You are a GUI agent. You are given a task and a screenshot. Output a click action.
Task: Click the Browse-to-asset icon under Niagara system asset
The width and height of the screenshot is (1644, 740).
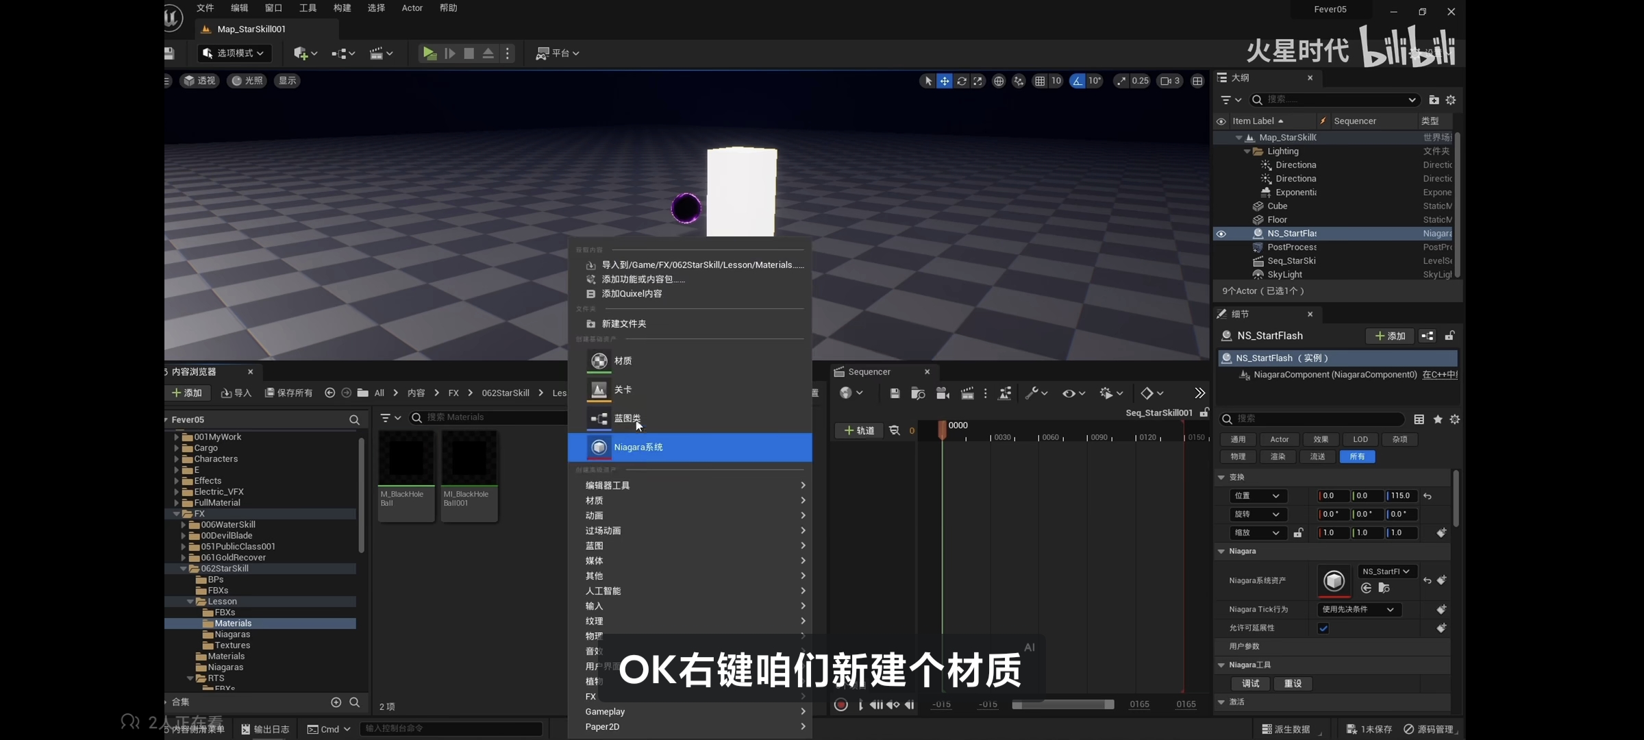[1384, 588]
